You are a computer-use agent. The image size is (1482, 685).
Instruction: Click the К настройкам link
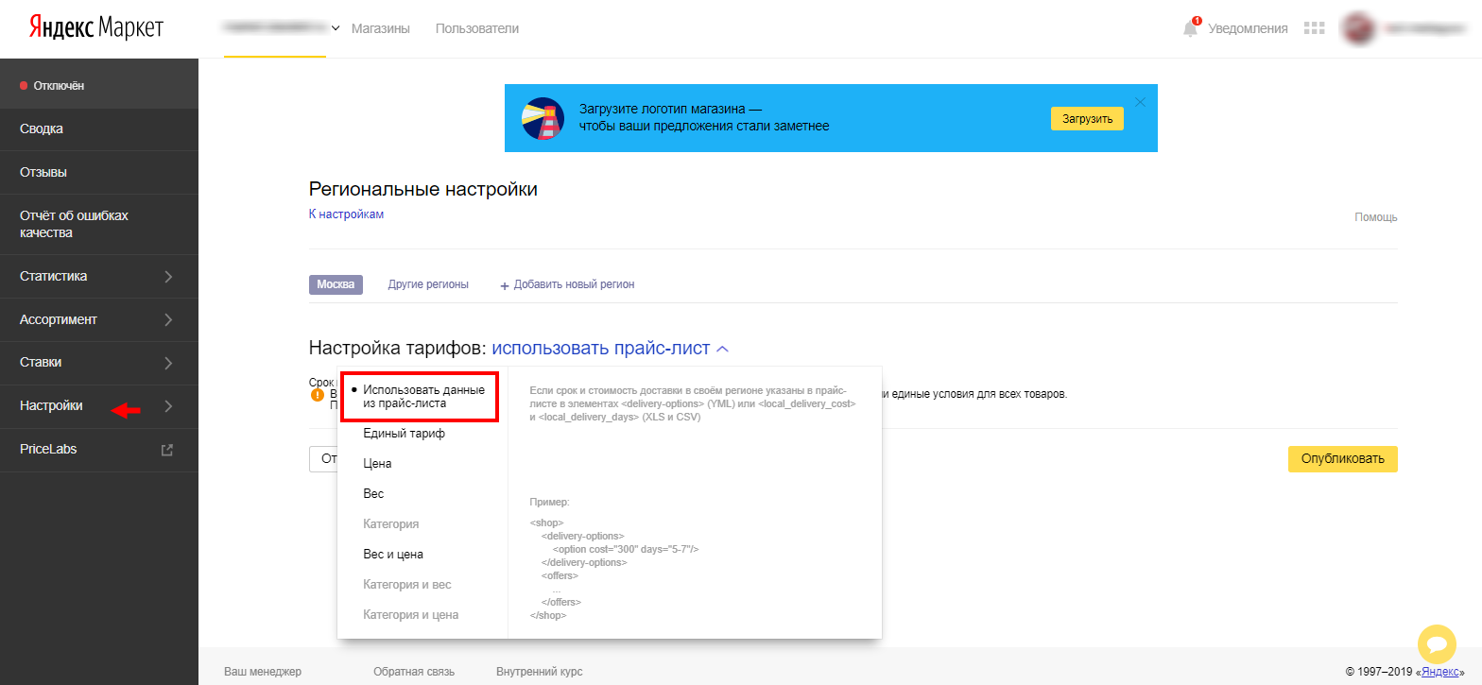(346, 214)
